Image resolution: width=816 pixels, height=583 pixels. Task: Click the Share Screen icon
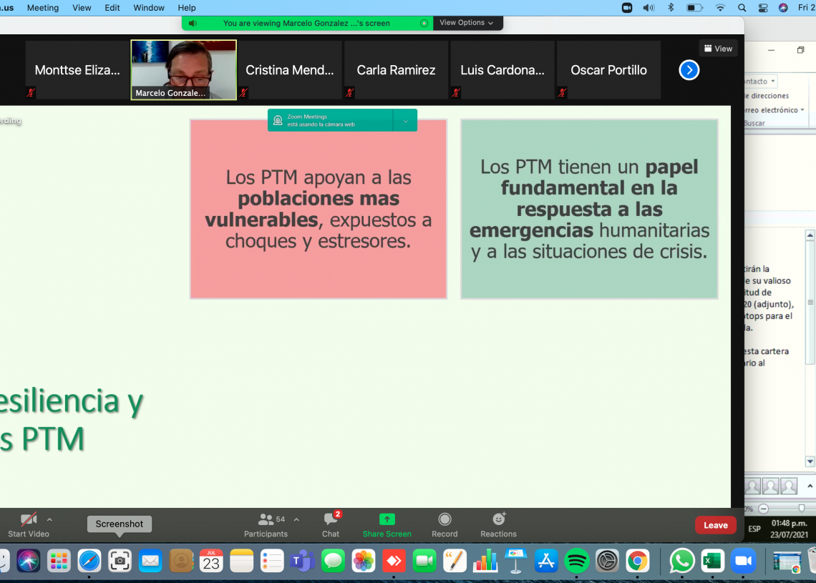[x=387, y=524]
